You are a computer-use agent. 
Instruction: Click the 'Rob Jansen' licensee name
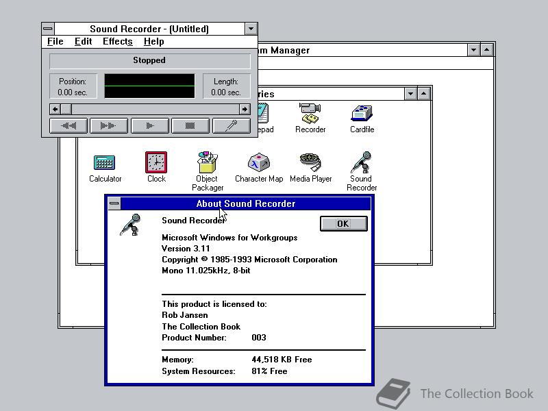[x=184, y=315]
